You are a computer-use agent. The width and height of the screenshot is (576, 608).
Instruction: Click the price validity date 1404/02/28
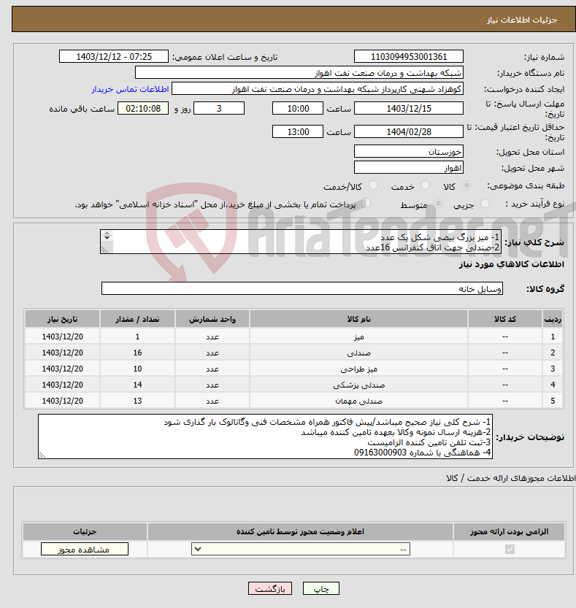pos(409,132)
